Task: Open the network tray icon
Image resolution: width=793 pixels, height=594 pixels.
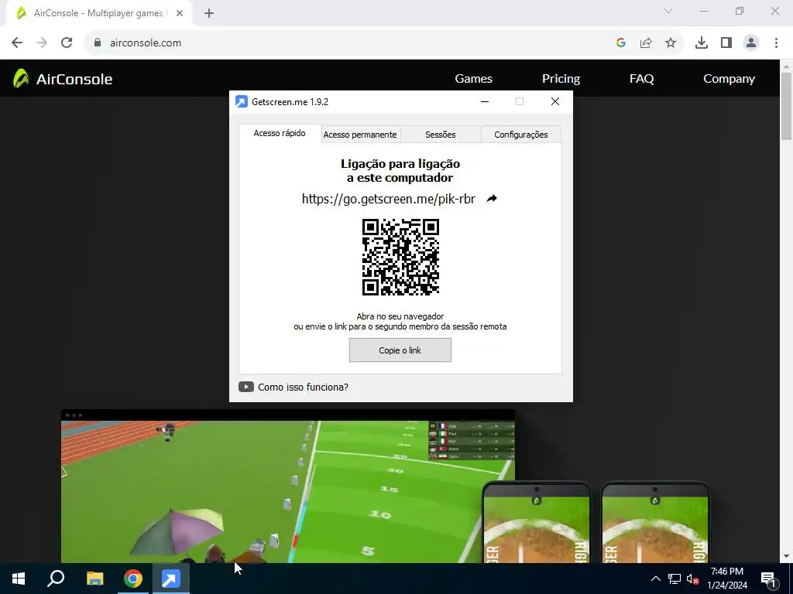Action: pyautogui.click(x=675, y=579)
